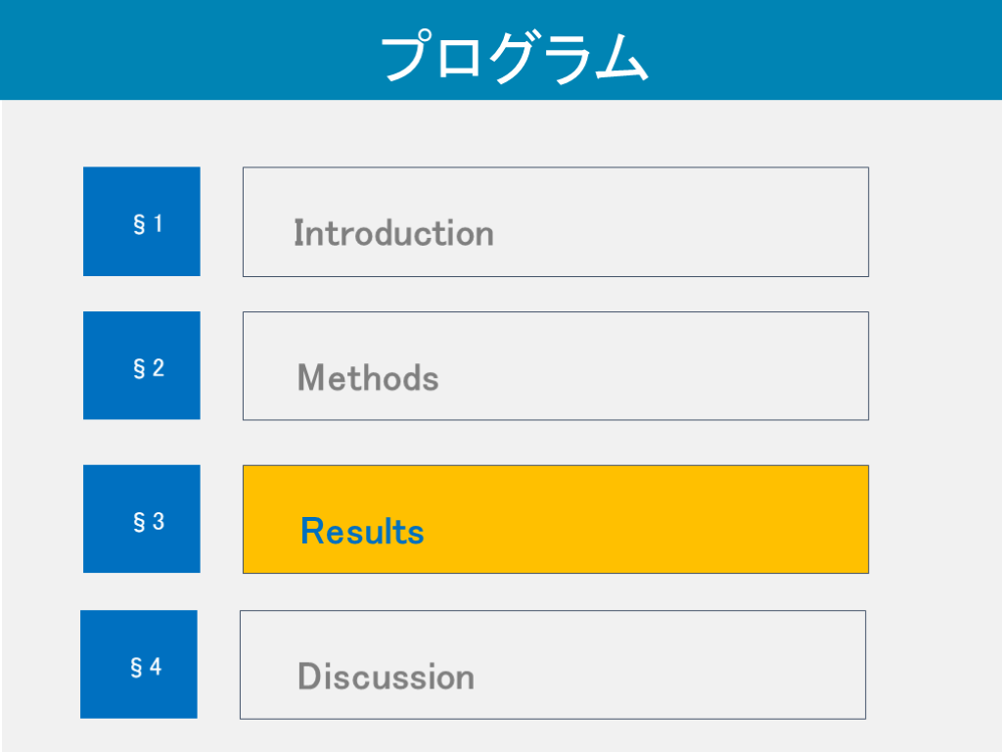Screen dimensions: 1002x752
Task: Select the blue § 3 square
Action: 142,519
